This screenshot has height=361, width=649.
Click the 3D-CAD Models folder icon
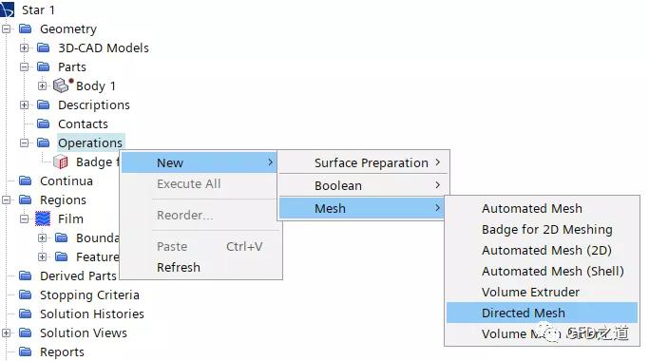pos(43,47)
